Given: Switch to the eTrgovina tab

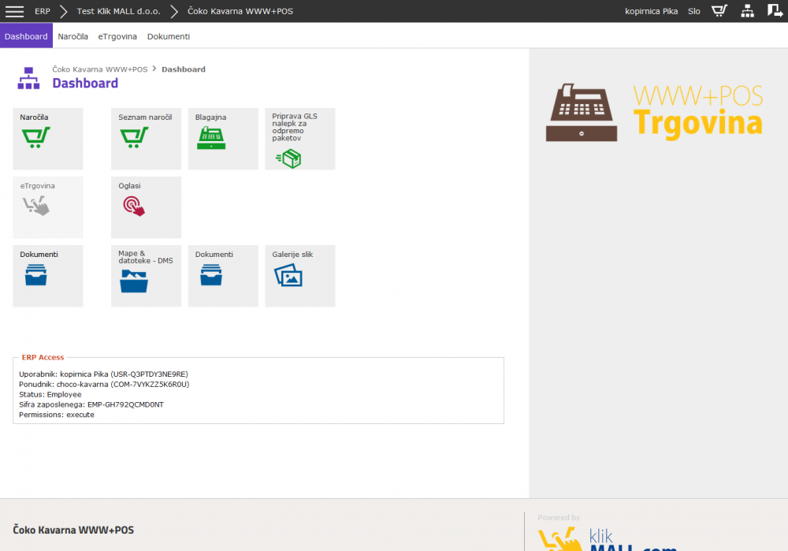Looking at the screenshot, I should 117,36.
